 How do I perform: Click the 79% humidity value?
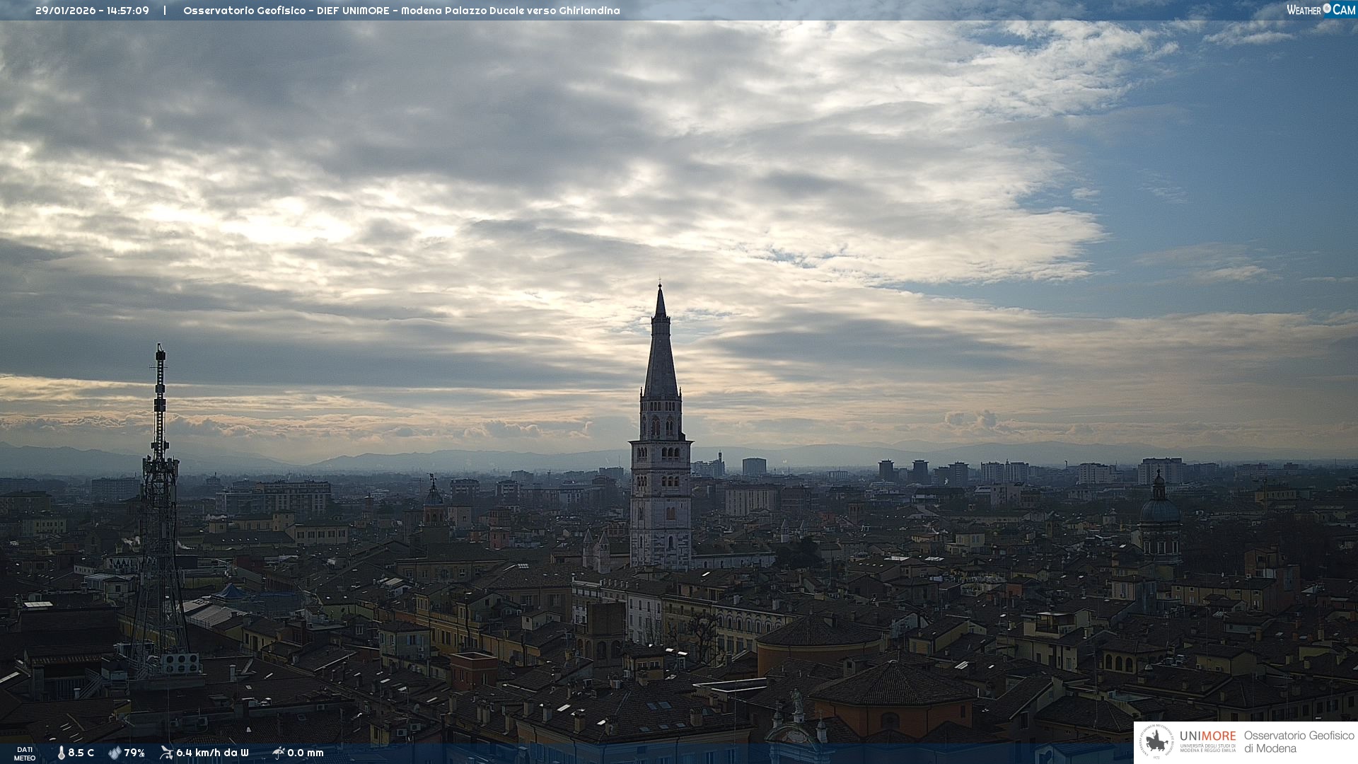[134, 753]
